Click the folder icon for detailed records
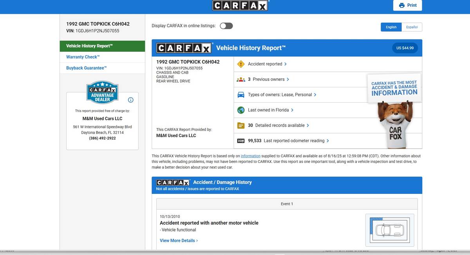Screen dimensions: 470x255 point(241,125)
